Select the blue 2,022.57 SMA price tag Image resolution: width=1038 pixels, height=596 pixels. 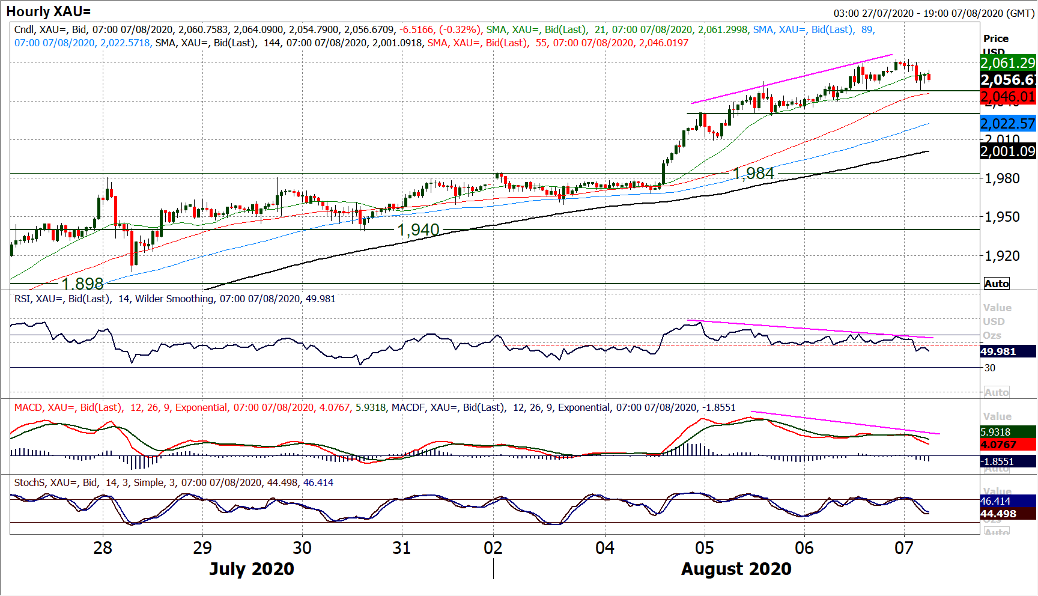pyautogui.click(x=1007, y=124)
